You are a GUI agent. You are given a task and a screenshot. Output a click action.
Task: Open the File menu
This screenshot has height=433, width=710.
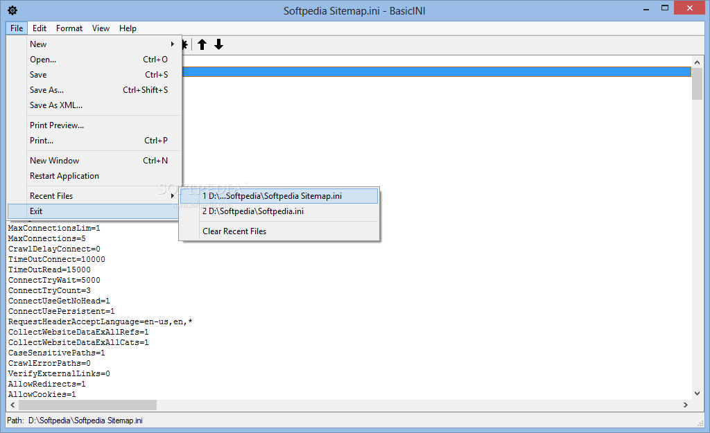pos(17,28)
